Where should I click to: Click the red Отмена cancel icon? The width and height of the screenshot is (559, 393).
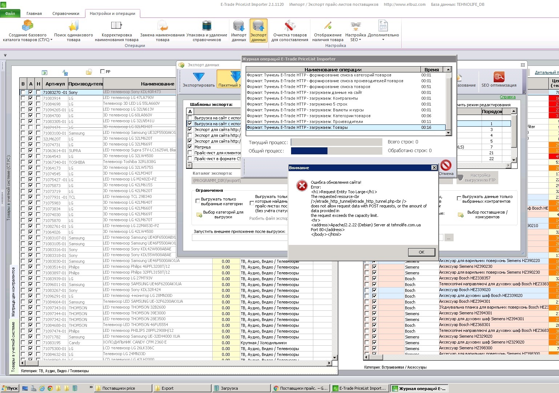[x=446, y=165]
